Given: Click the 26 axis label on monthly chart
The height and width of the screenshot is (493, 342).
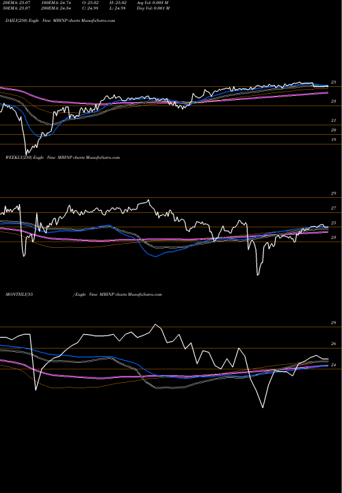Looking at the screenshot, I should coord(334,344).
